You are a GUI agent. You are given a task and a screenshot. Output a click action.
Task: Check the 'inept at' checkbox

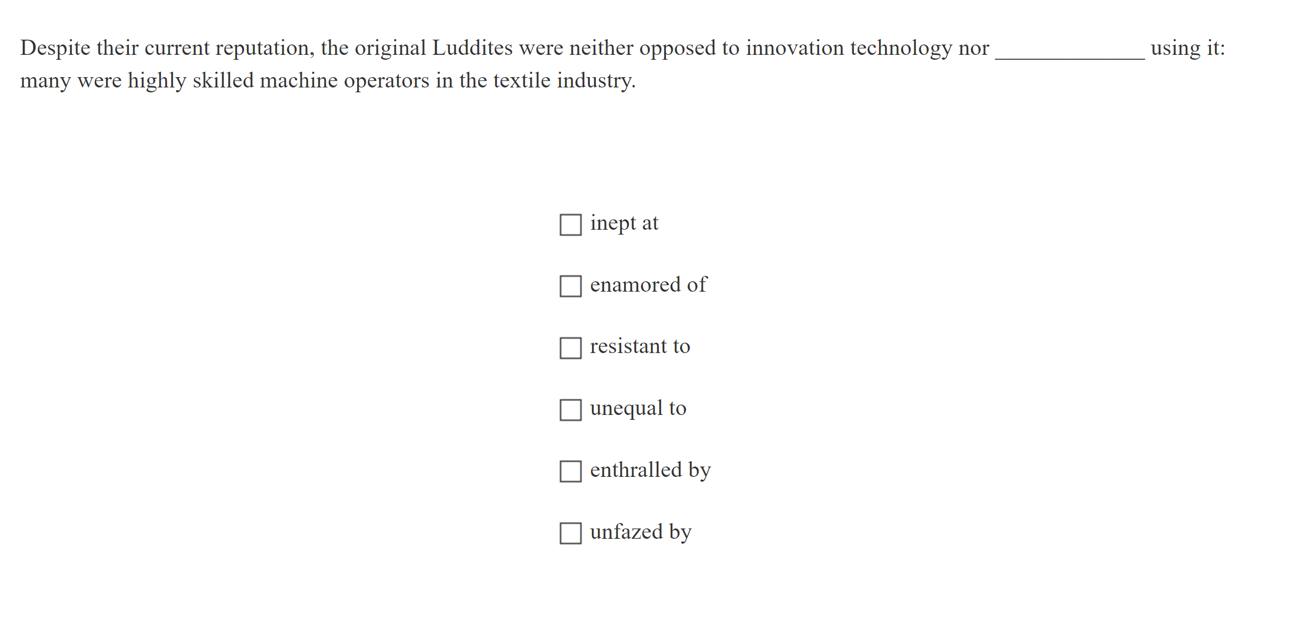click(x=570, y=224)
